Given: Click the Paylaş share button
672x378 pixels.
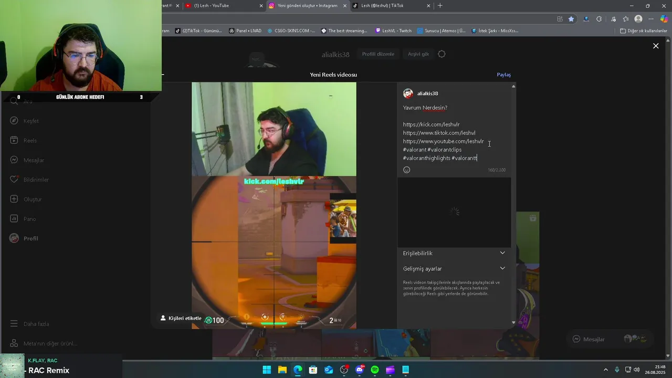Looking at the screenshot, I should point(503,75).
